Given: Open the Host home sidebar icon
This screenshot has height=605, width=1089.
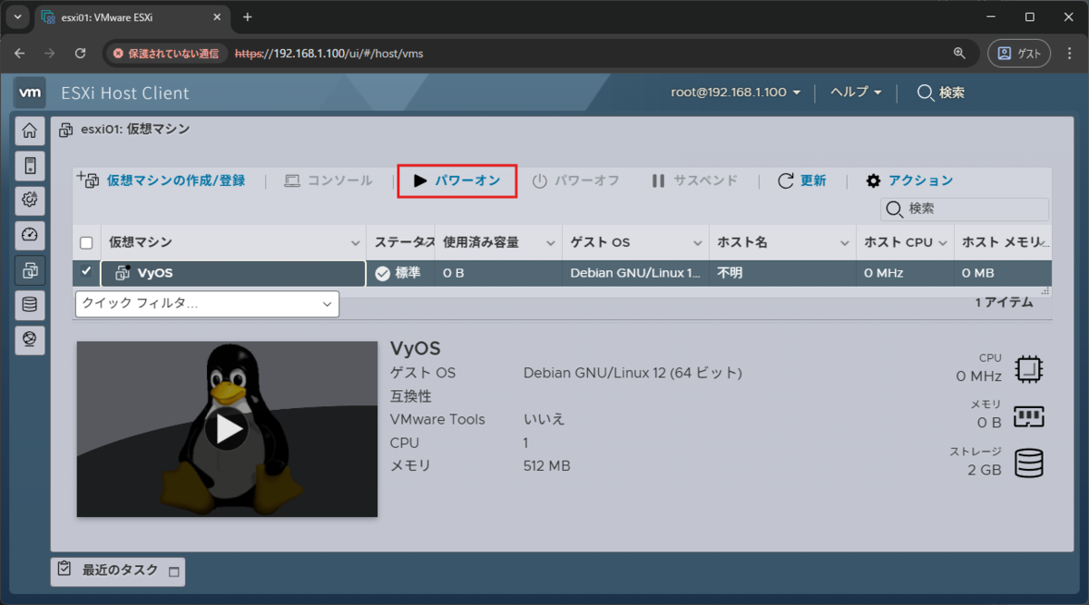Looking at the screenshot, I should tap(30, 132).
